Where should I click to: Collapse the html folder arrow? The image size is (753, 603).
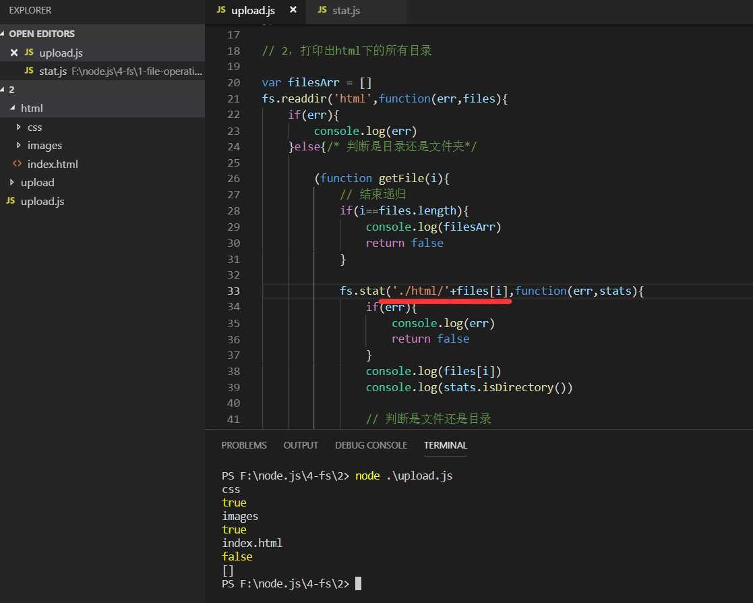(x=13, y=108)
